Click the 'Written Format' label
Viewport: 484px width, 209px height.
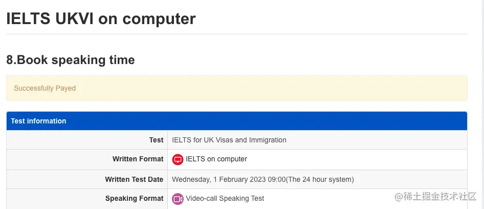pos(138,159)
